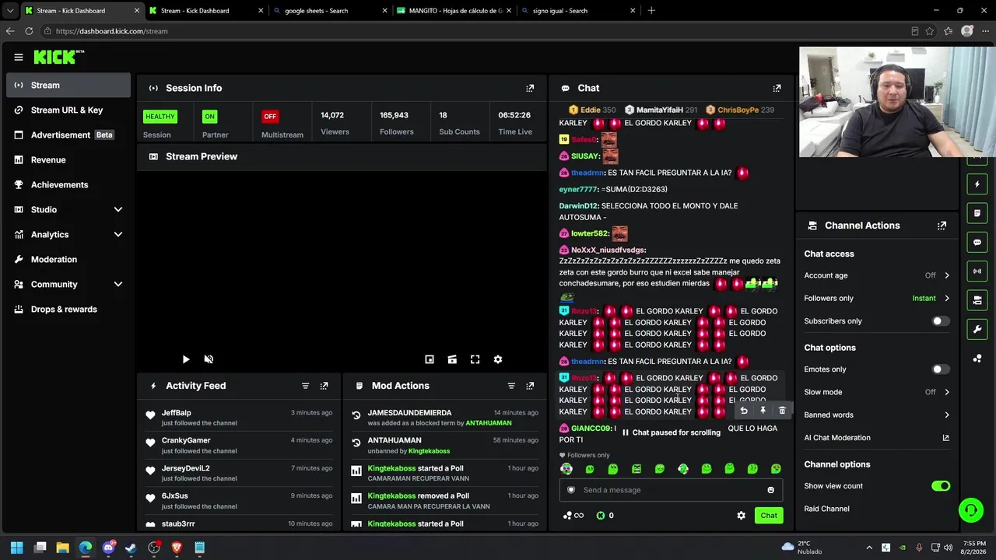The height and width of the screenshot is (560, 996).
Task: Play the stream preview
Action: click(x=186, y=359)
